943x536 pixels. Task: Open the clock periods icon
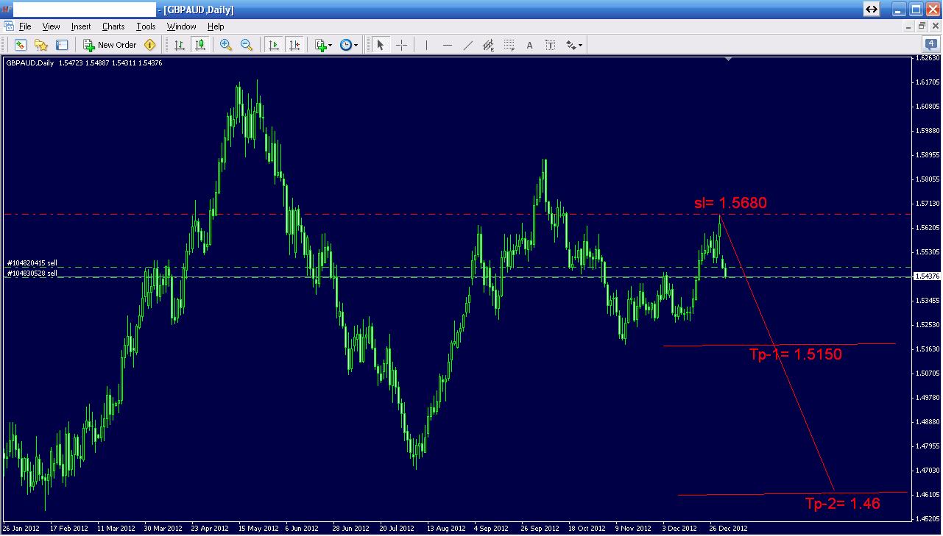[x=345, y=45]
